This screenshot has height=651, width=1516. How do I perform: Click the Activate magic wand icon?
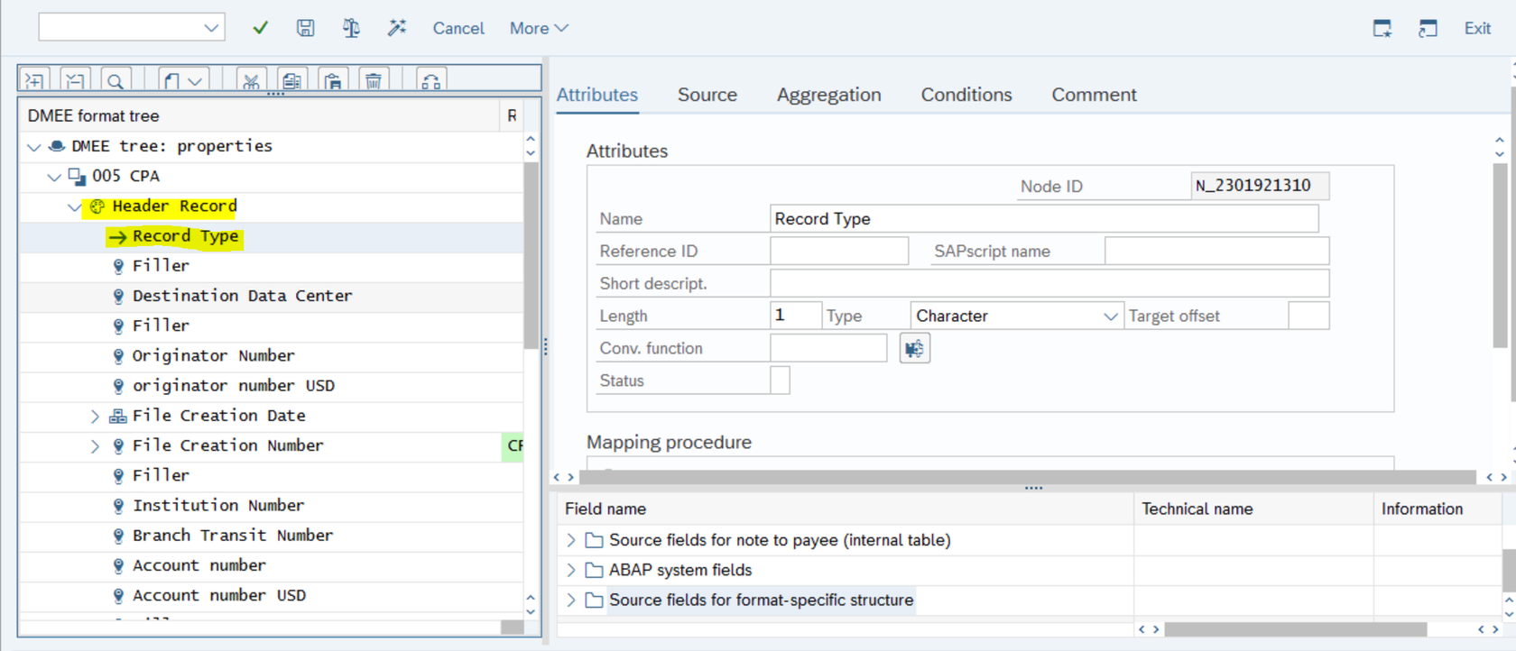click(397, 28)
